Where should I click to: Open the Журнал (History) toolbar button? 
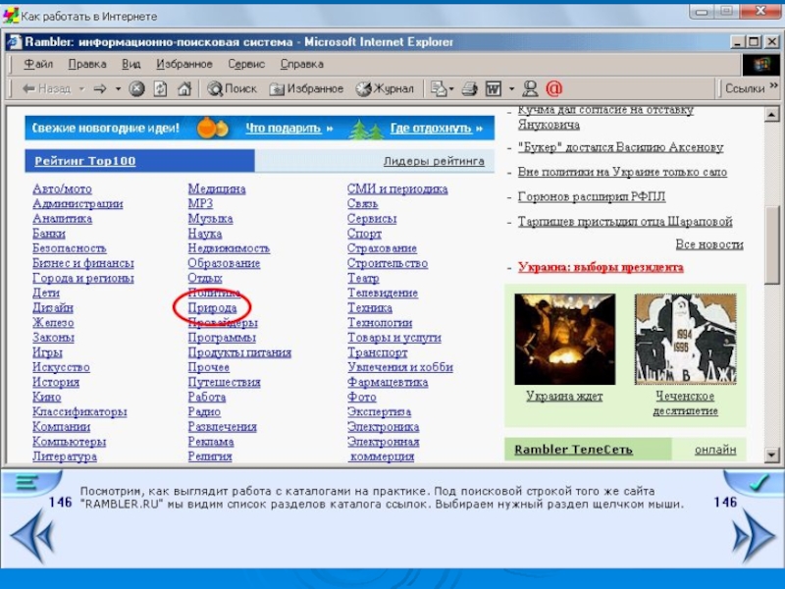click(x=385, y=88)
